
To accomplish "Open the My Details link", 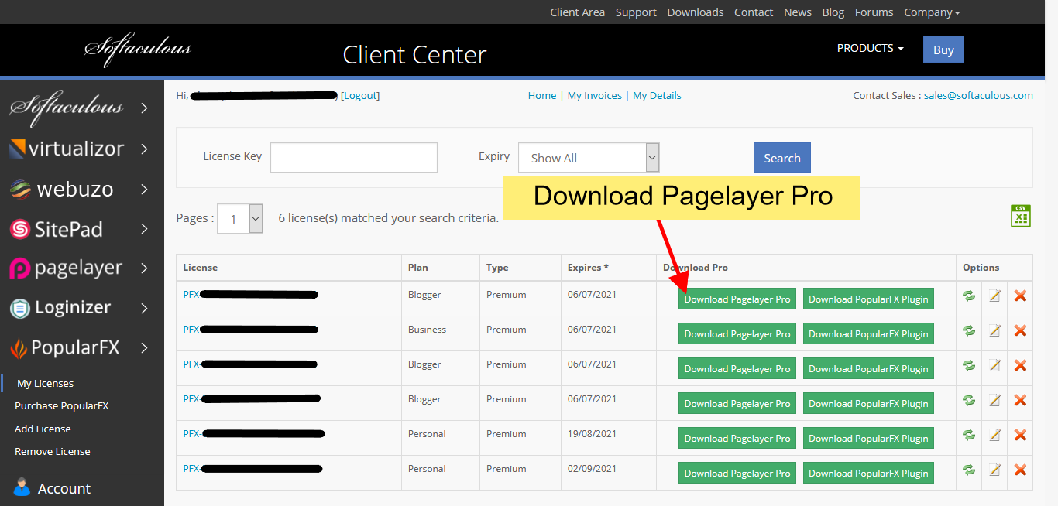I will pos(657,95).
